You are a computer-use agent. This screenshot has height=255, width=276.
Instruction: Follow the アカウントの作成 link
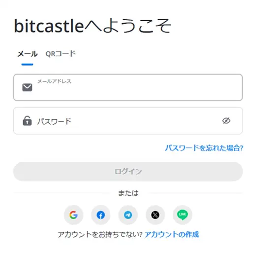(x=172, y=234)
